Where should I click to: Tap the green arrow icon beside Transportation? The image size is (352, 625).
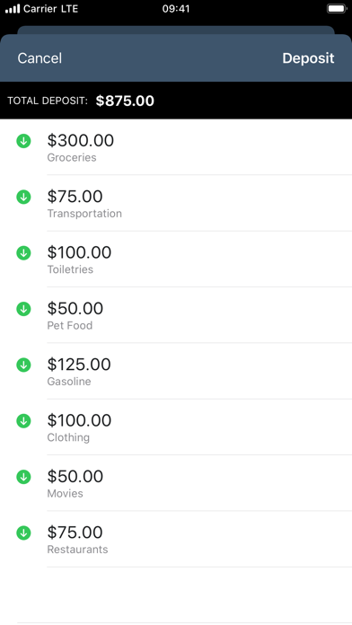[x=23, y=197]
